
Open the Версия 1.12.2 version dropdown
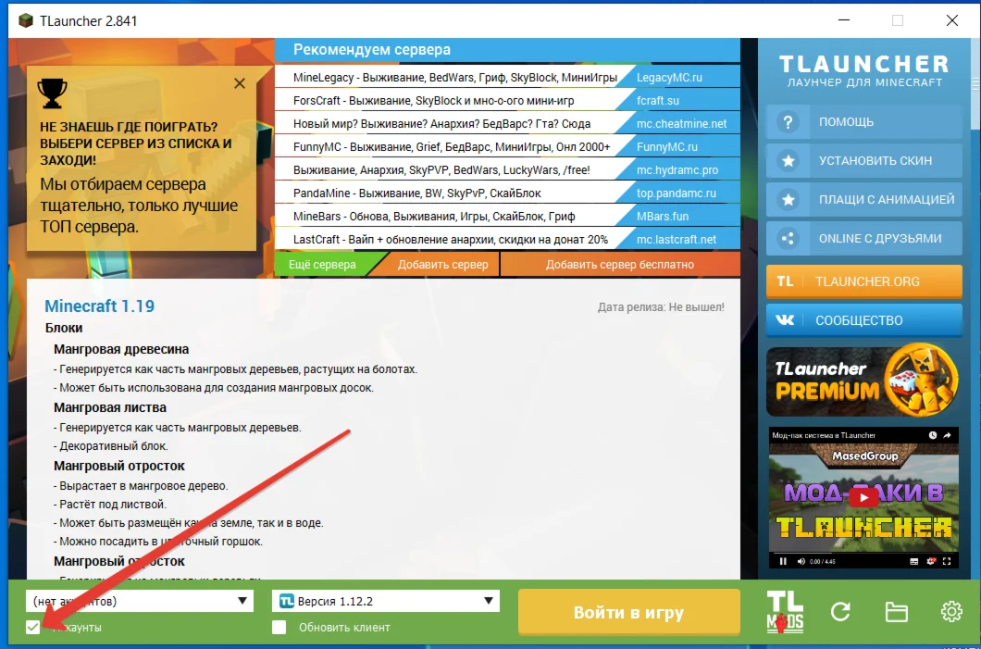(386, 601)
